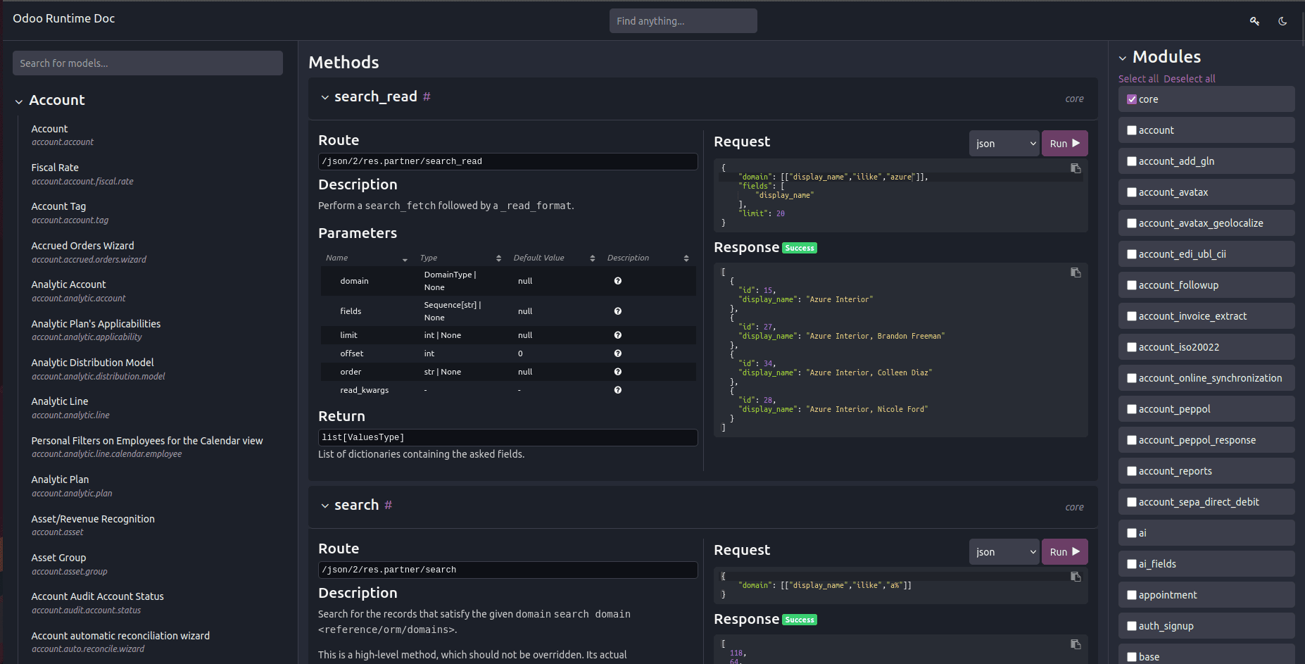Enable the account module checkbox
Screen dimensions: 1305x664
1132,130
